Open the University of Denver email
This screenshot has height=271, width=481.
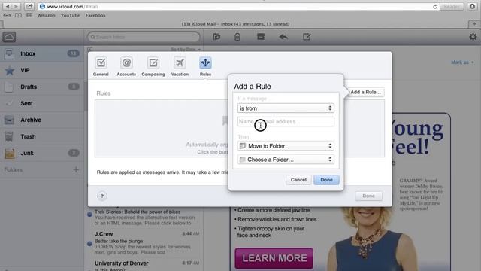(144, 265)
